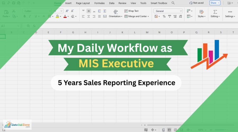Viewport: 238px width, 132px height.
Task: Click the Not saved cloud indicator
Action: [x=196, y=3]
